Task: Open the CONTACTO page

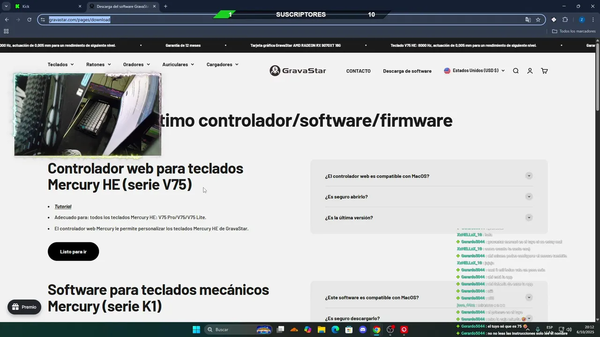Action: pyautogui.click(x=358, y=71)
